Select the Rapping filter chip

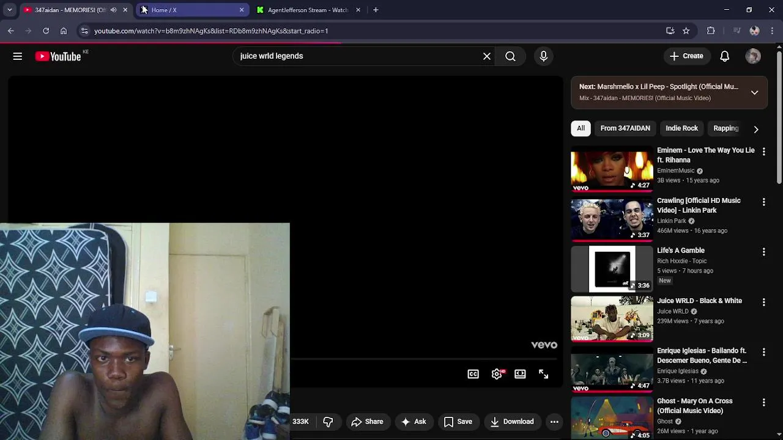click(x=726, y=128)
